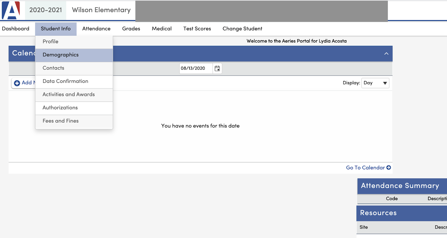Open Contacts menu entry
Image resolution: width=447 pixels, height=238 pixels.
pos(53,68)
